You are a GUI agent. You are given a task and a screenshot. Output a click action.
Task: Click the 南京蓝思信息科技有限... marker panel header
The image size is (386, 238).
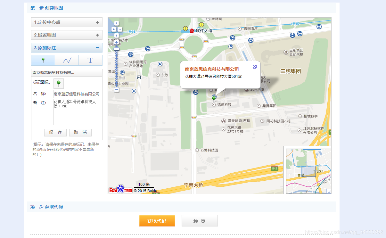(67, 73)
